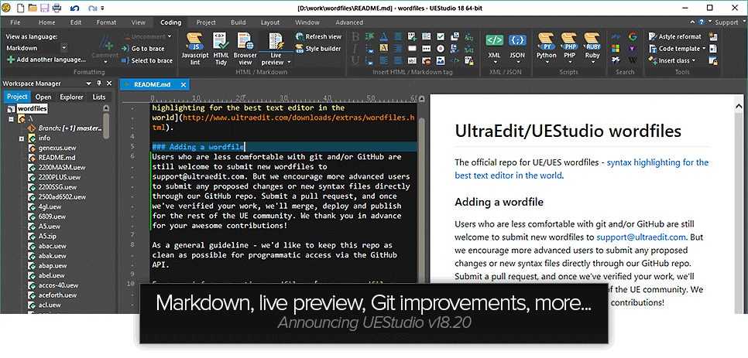Expand the Comment dropdown arrow
Screen dimensions: 748x358
click(105, 62)
